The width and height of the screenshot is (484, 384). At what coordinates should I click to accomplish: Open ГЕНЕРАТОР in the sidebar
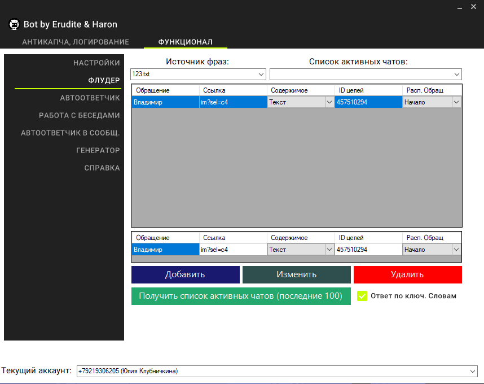click(98, 150)
